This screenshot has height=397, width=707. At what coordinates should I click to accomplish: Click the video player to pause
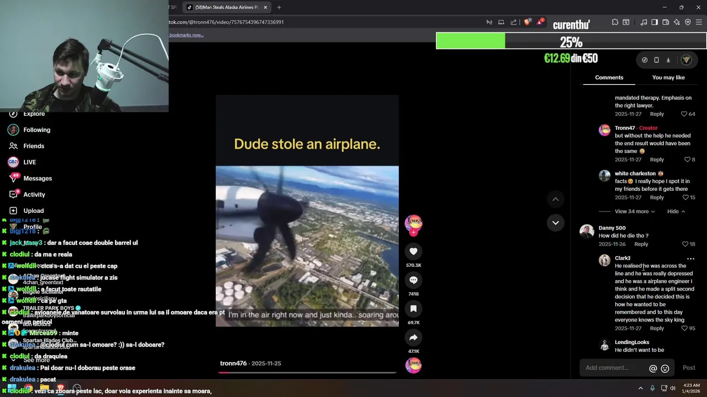[x=307, y=211]
